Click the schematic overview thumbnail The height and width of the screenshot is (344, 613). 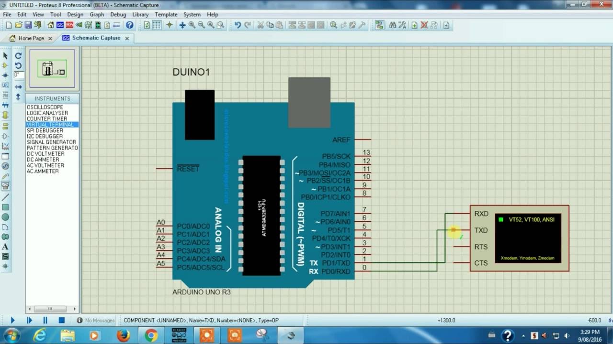tap(52, 68)
